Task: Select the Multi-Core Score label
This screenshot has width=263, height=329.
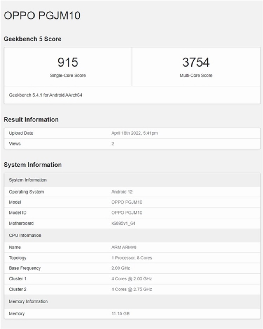Action: [196, 75]
